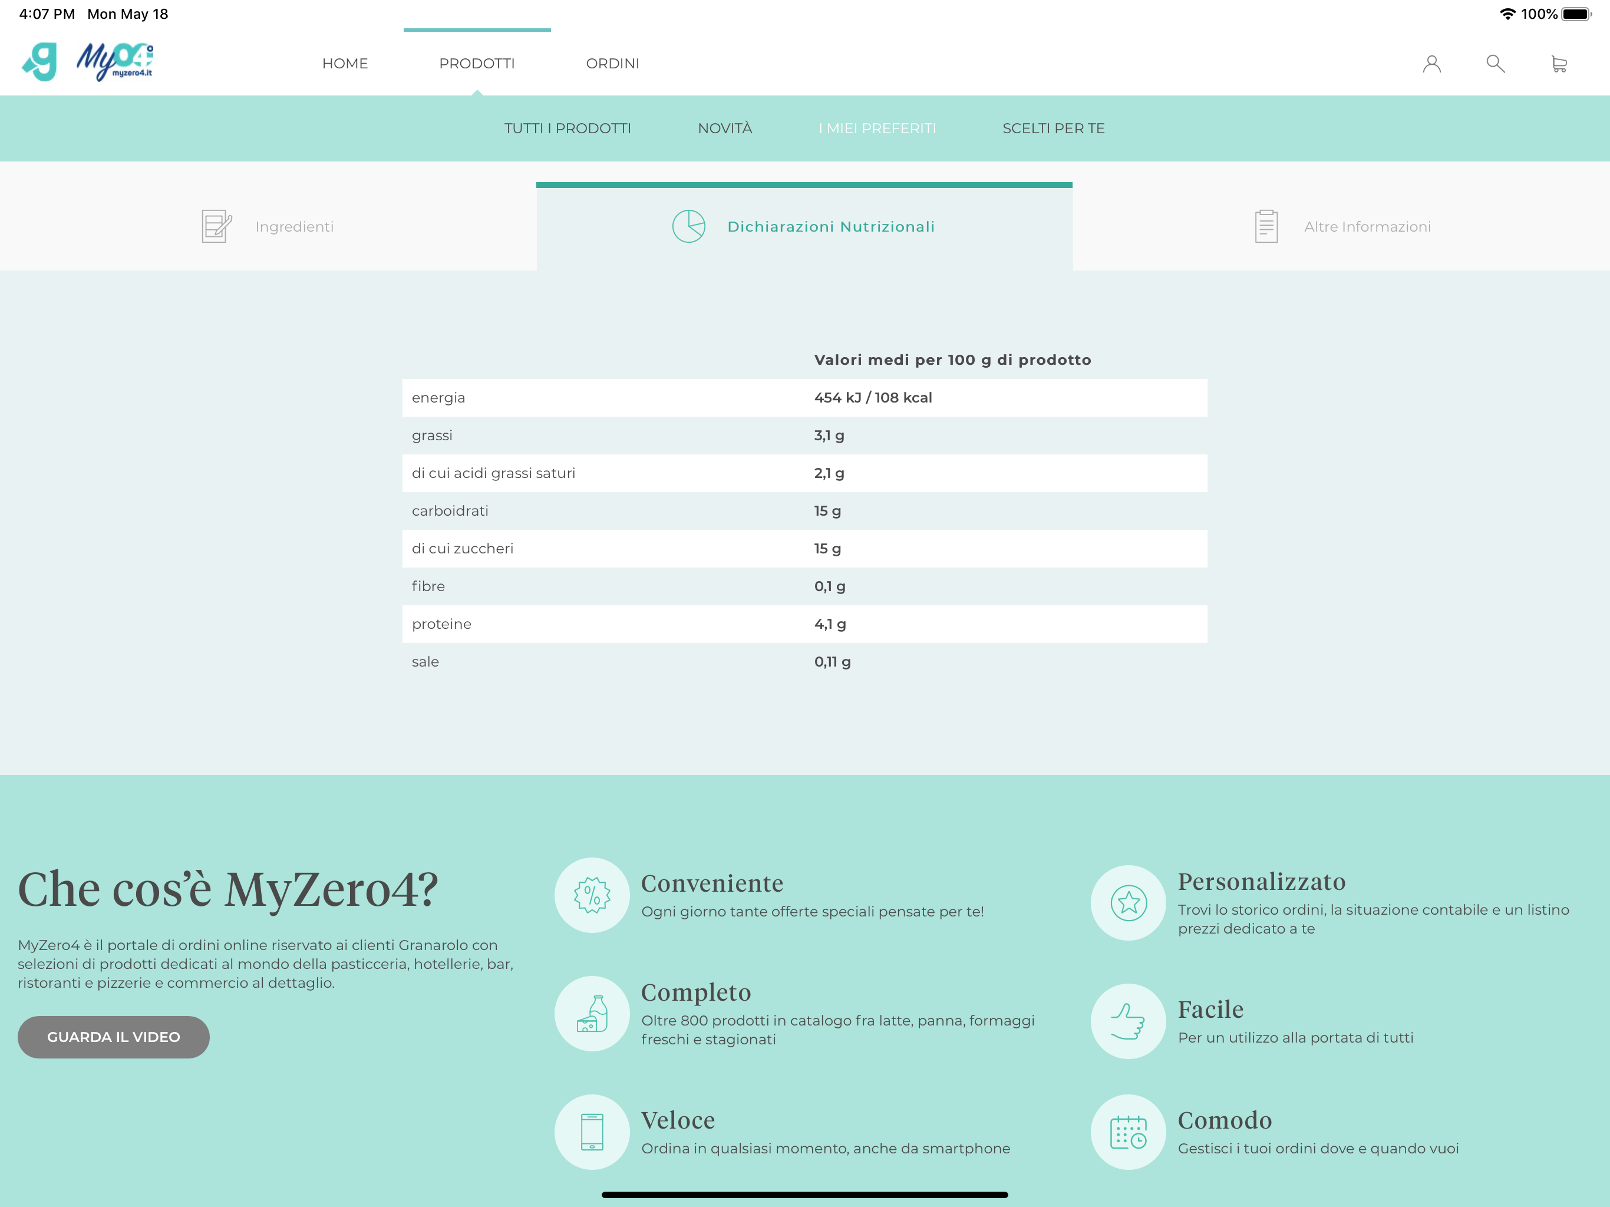Image resolution: width=1610 pixels, height=1207 pixels.
Task: Open the PRODOTTI menu
Action: pos(477,63)
